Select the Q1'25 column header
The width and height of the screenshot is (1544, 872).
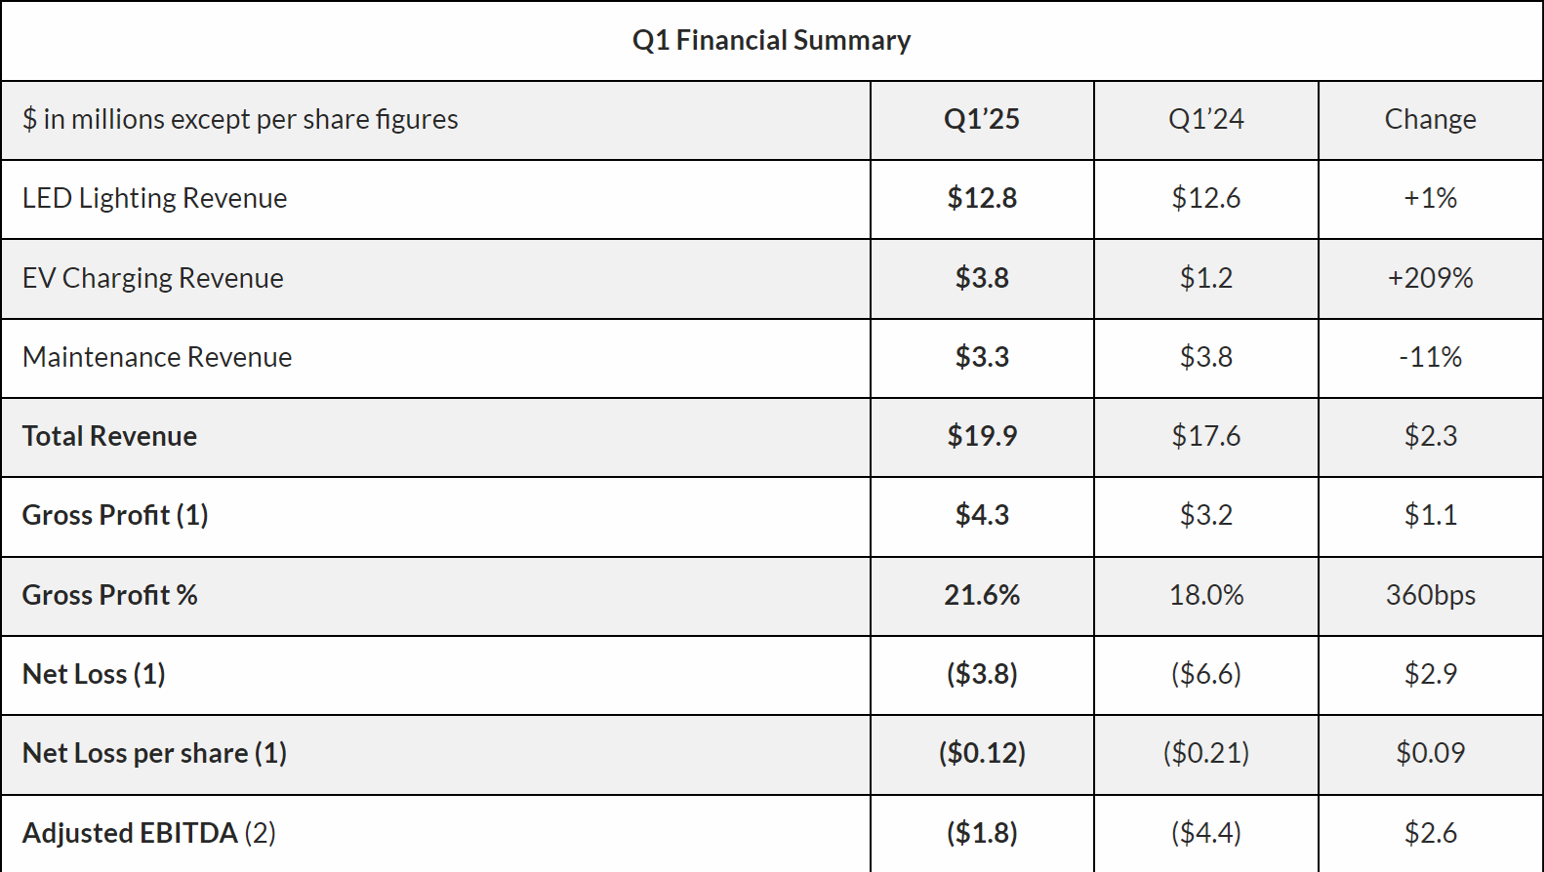pyautogui.click(x=981, y=119)
